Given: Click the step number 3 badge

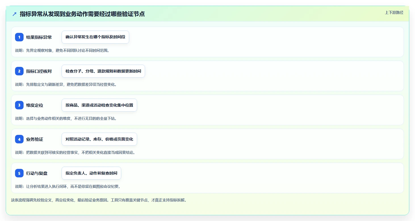Looking at the screenshot, I should pos(19,105).
